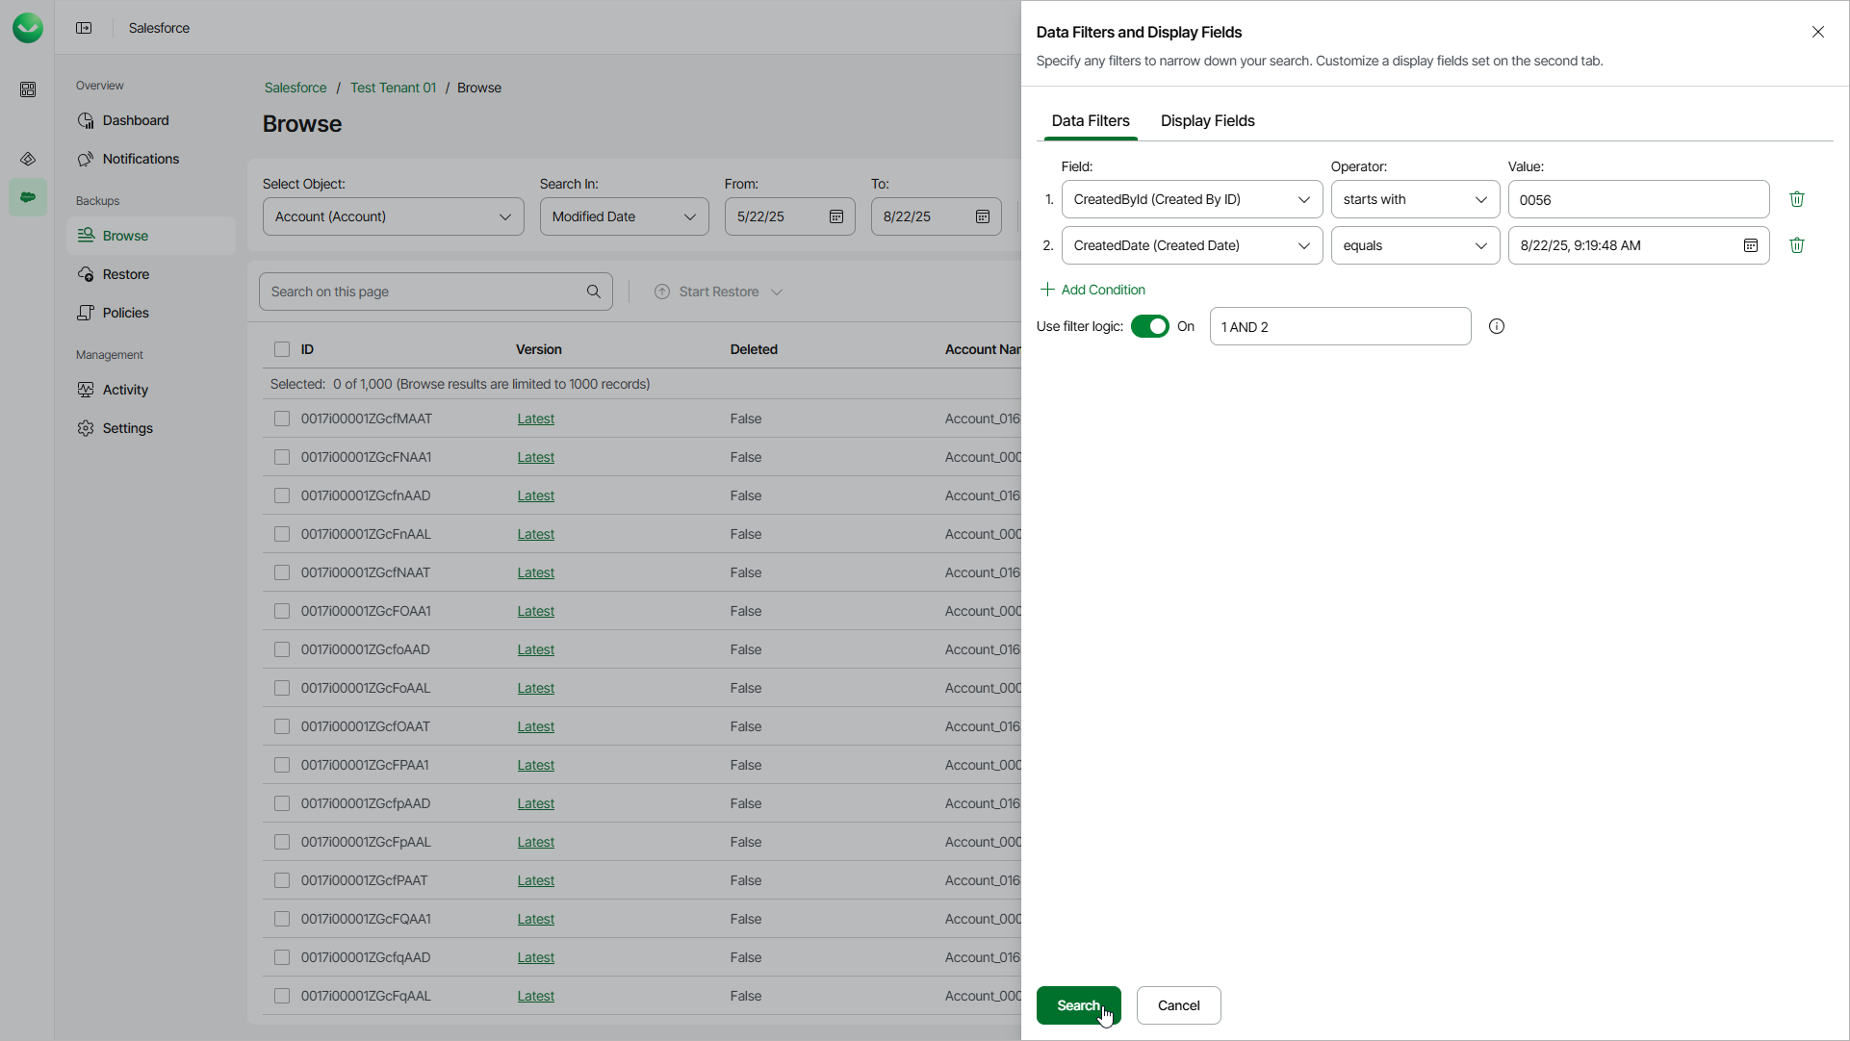
Task: Open calendar picker in filter value field
Action: point(1750,245)
